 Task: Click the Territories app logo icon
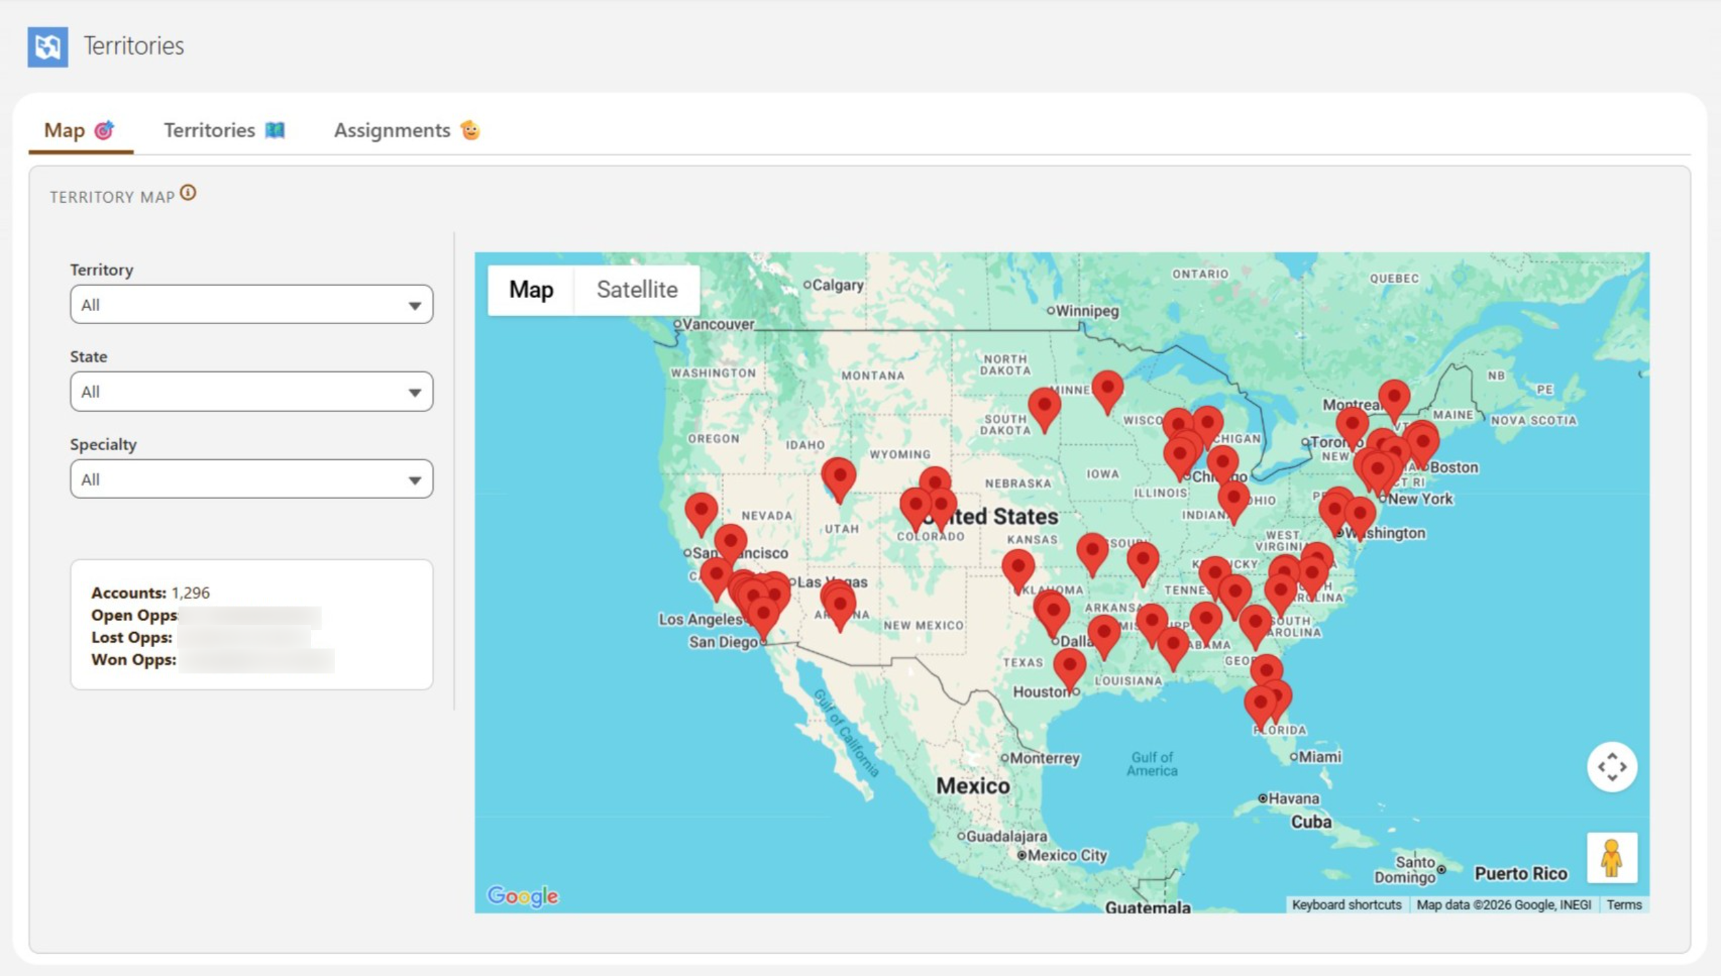coord(47,47)
